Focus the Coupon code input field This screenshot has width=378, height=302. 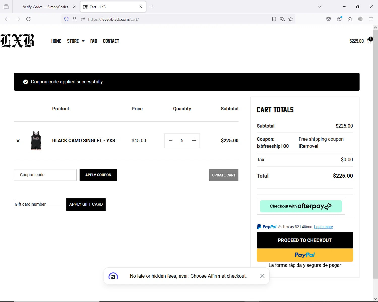[45, 175]
